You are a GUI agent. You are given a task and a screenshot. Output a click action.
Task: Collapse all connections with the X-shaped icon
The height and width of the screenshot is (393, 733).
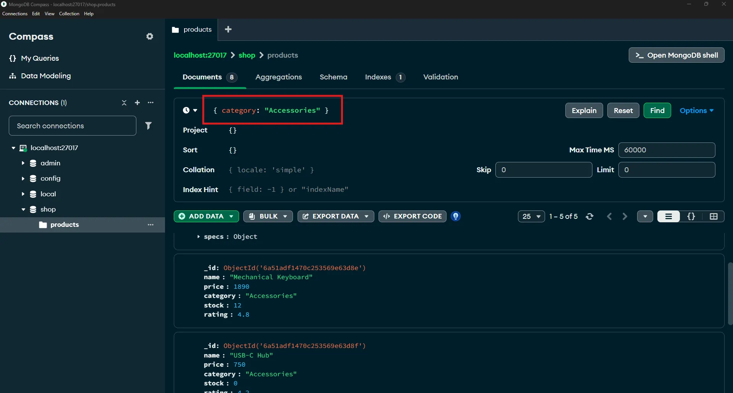click(124, 103)
